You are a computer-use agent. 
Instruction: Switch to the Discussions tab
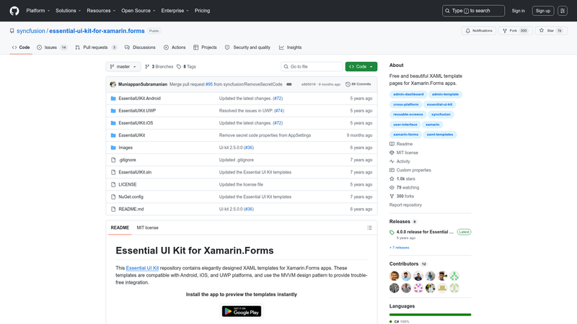(140, 48)
